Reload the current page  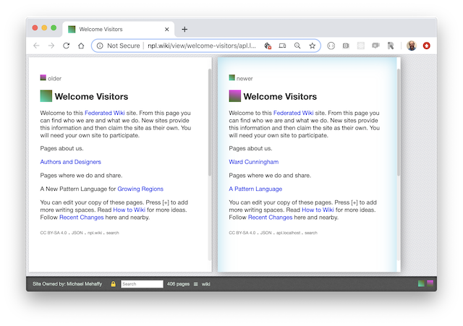click(x=66, y=46)
